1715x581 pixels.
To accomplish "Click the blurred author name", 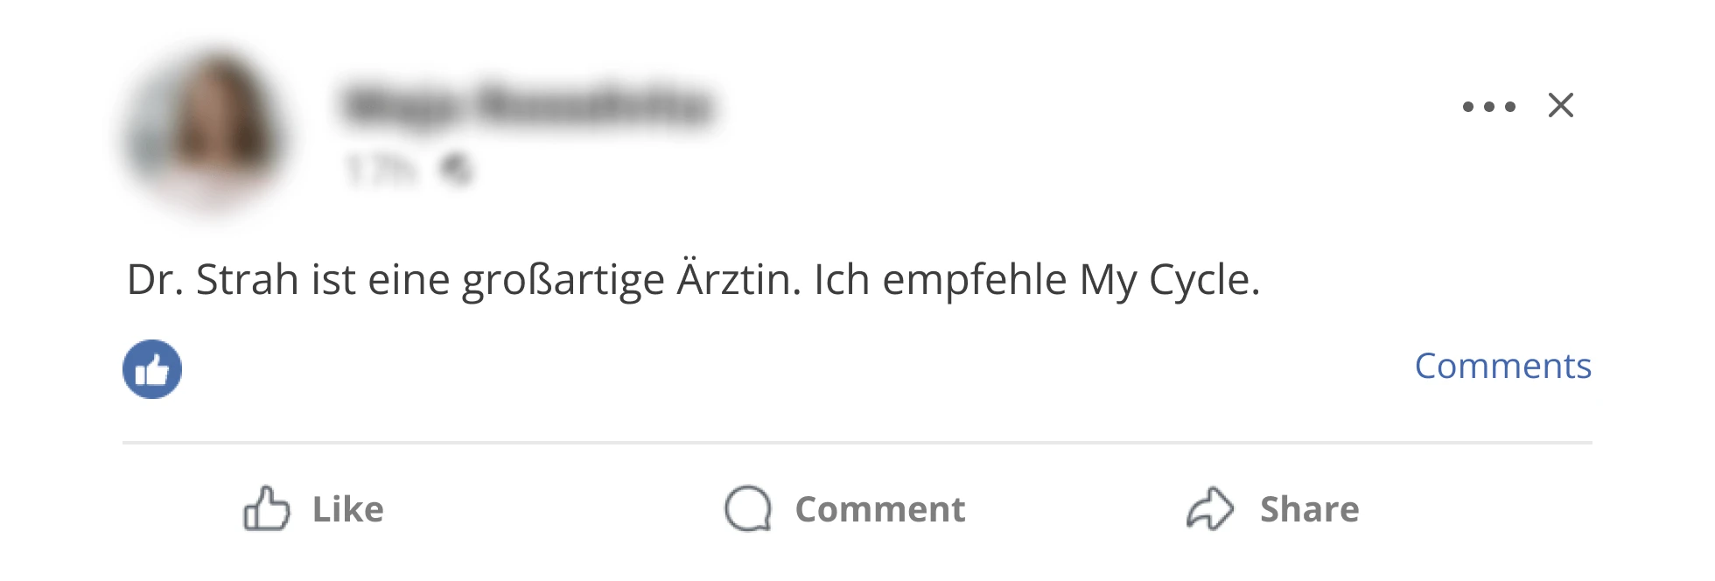I will 528,106.
